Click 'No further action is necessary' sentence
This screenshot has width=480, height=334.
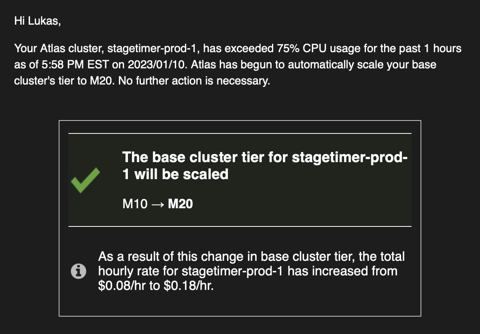(194, 81)
